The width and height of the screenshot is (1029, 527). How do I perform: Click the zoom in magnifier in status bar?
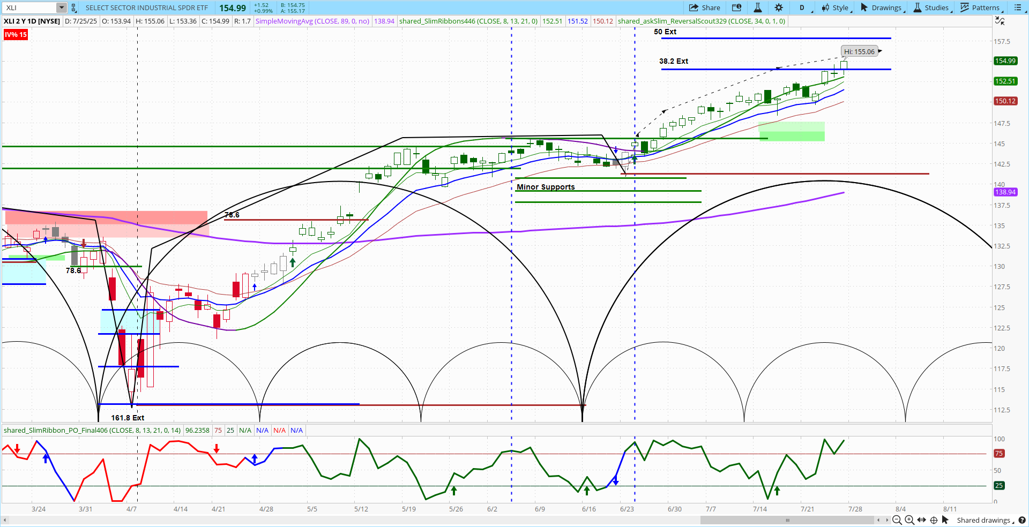[909, 520]
